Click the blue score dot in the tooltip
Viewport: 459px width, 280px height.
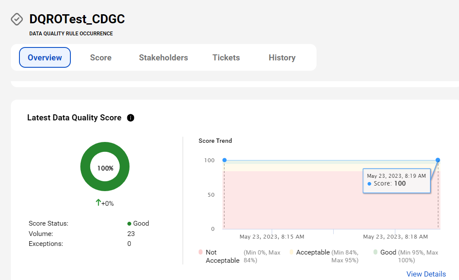(370, 184)
